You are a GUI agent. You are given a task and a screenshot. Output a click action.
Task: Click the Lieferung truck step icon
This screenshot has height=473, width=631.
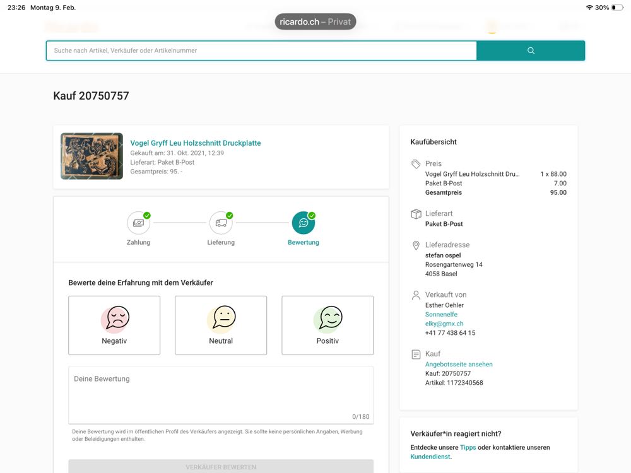tap(221, 223)
